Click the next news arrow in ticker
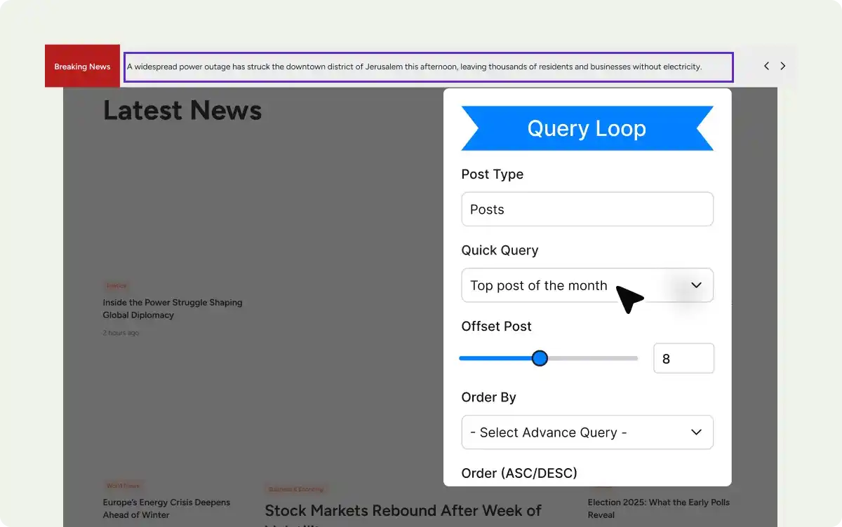The image size is (842, 527). pos(783,66)
